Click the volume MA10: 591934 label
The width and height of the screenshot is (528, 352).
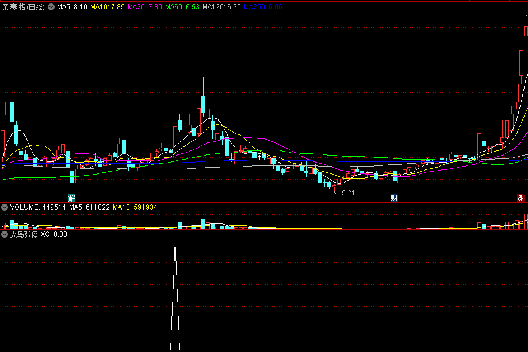point(135,207)
